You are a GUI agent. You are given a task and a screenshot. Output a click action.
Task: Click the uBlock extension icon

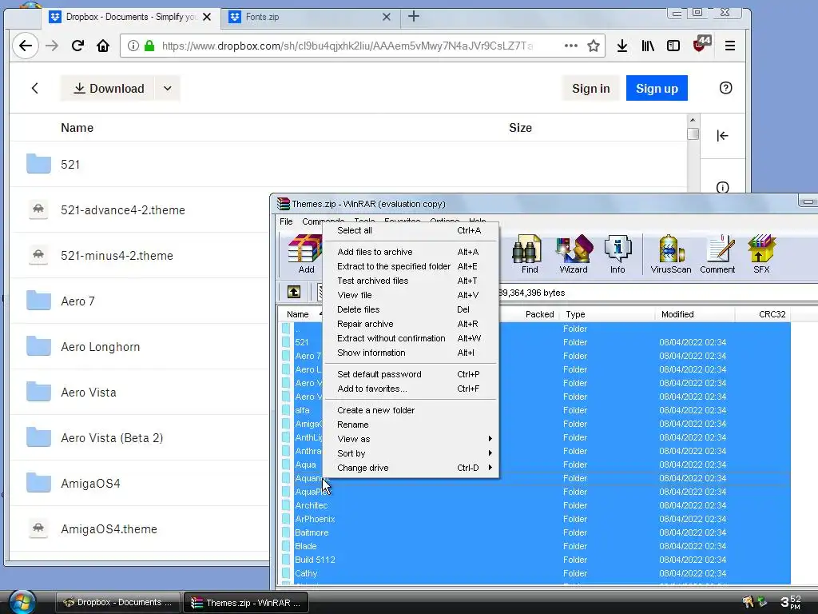[701, 45]
